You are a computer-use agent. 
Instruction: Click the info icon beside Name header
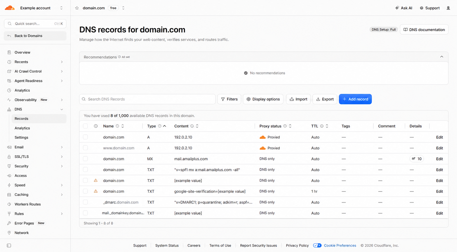pyautogui.click(x=117, y=126)
